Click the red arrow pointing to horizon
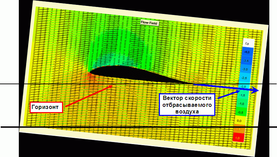The width and height of the screenshot is (277, 157). [87, 95]
